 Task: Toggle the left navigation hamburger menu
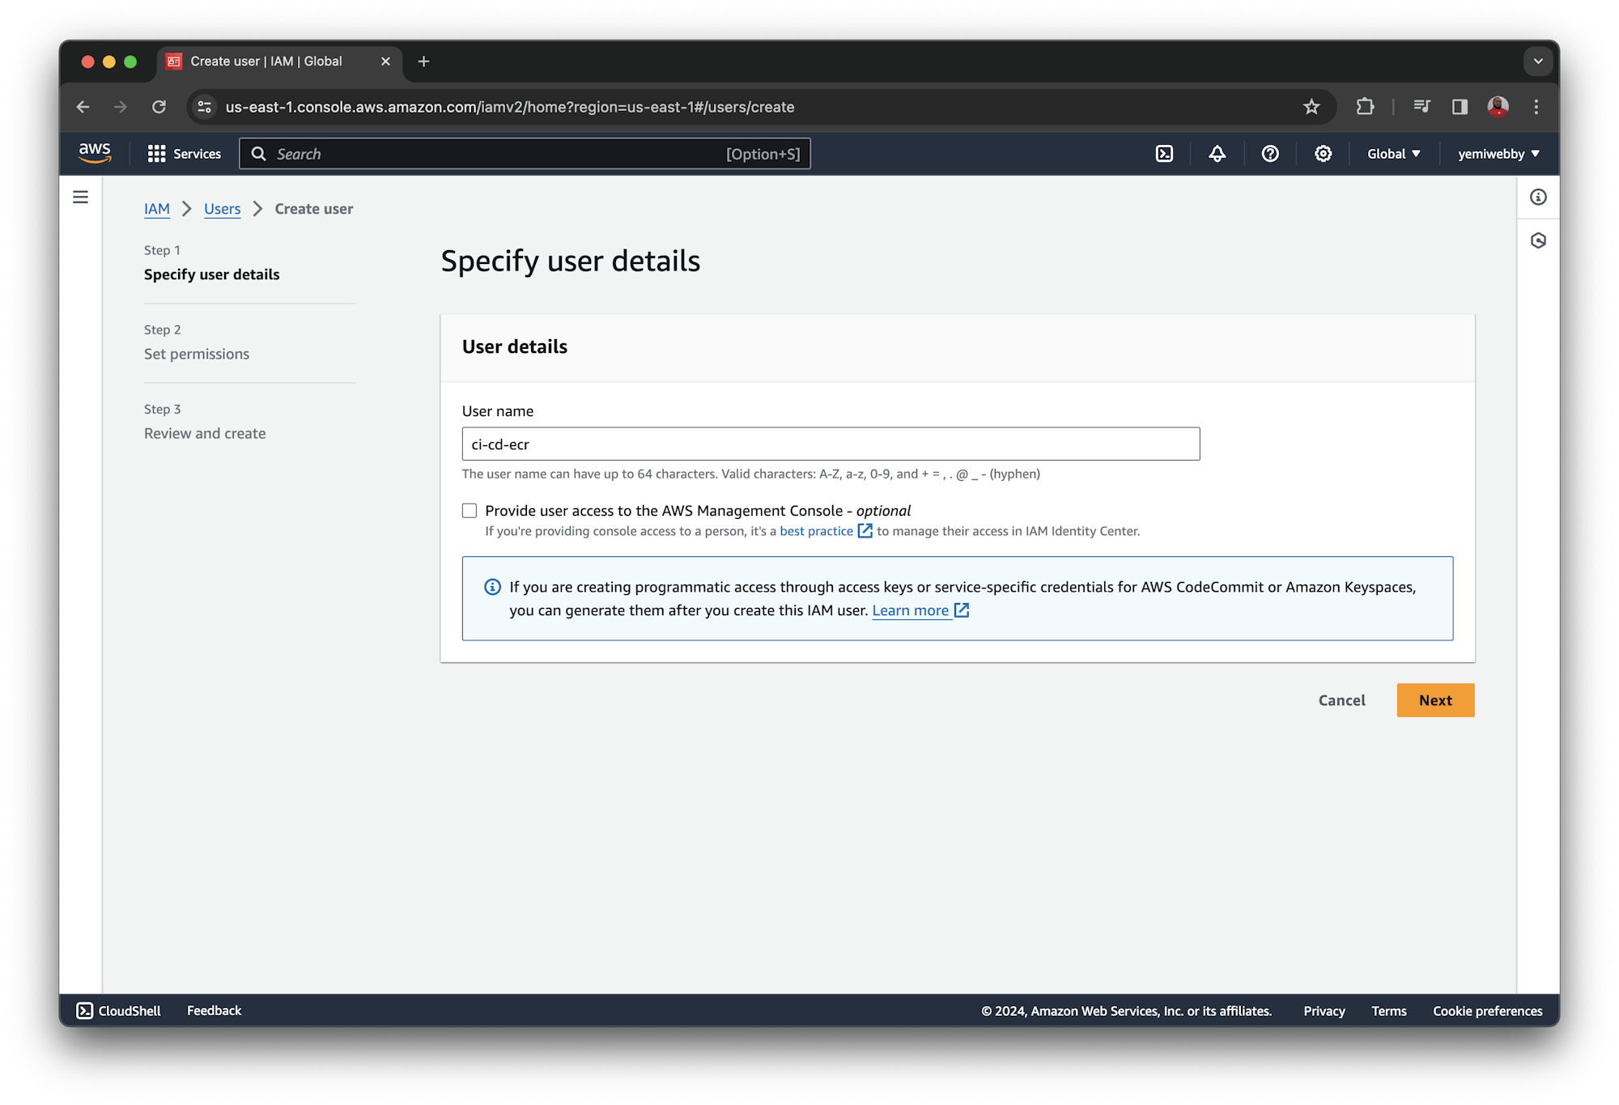coord(80,197)
